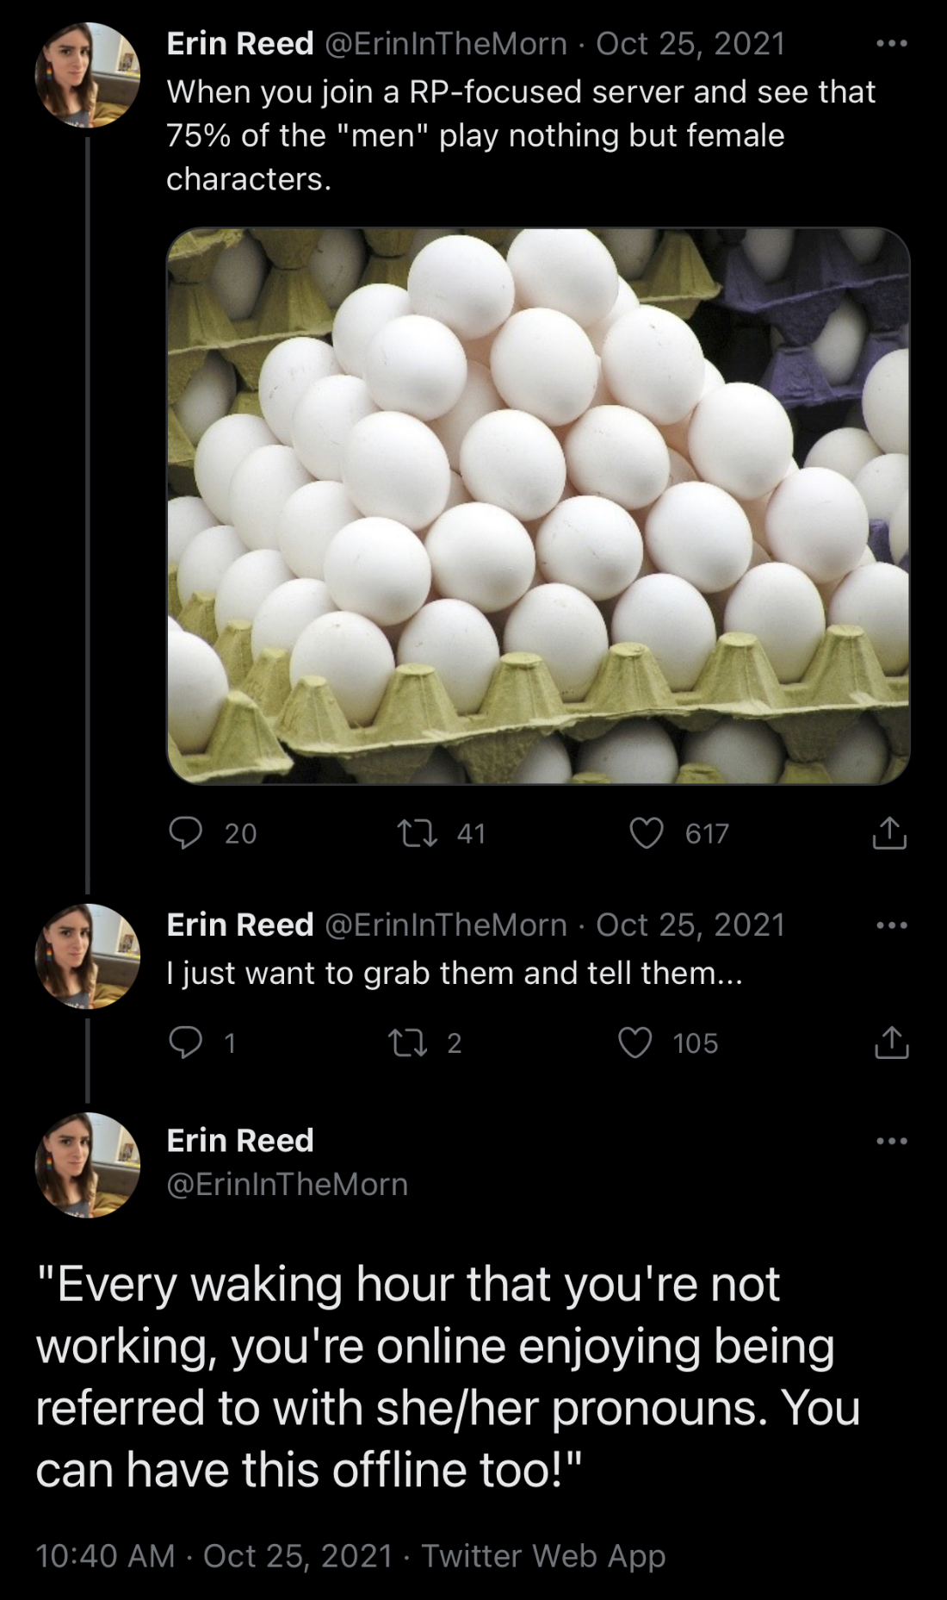
Task: Open the Twitter Web App source link
Action: pyautogui.click(x=543, y=1556)
